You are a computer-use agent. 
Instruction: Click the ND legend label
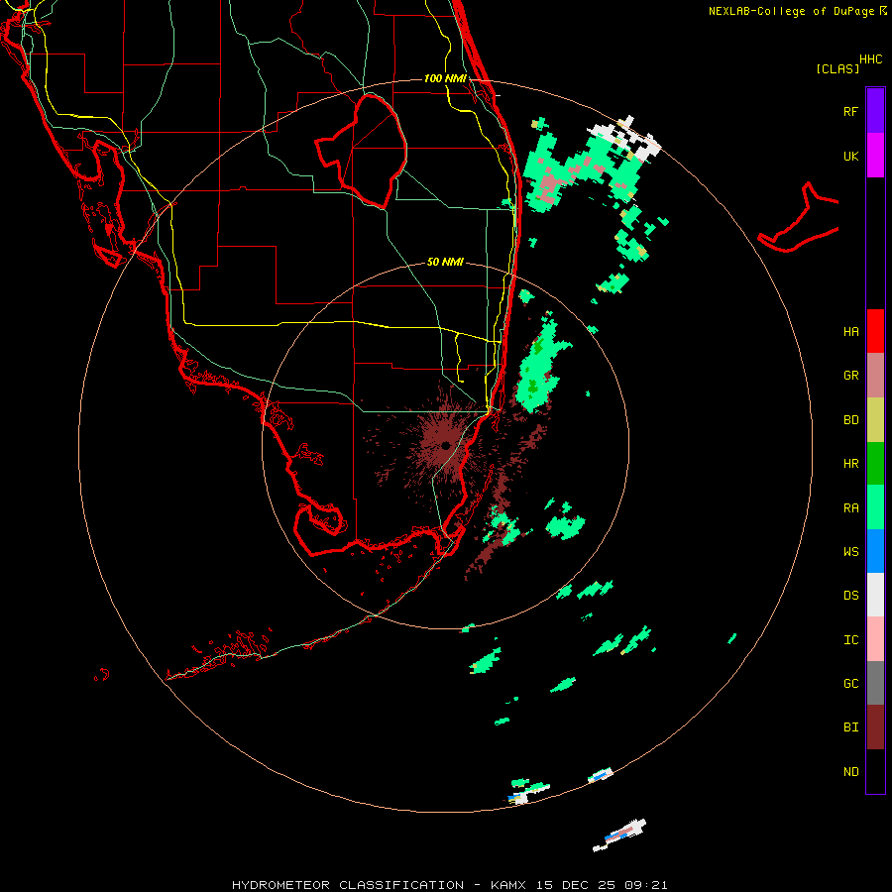pos(850,772)
